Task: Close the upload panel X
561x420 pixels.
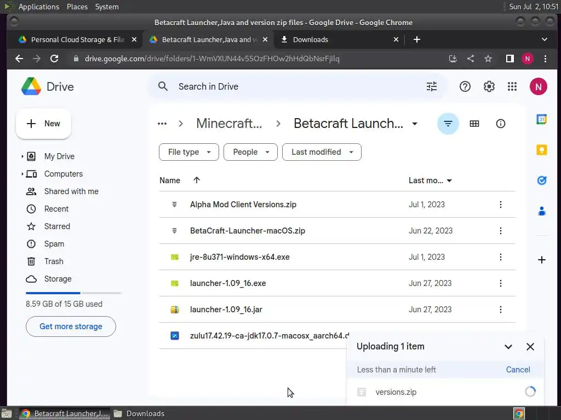Action: 530,347
